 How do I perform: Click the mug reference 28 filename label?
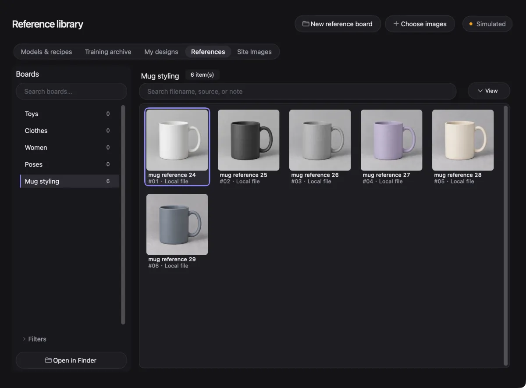coord(458,175)
